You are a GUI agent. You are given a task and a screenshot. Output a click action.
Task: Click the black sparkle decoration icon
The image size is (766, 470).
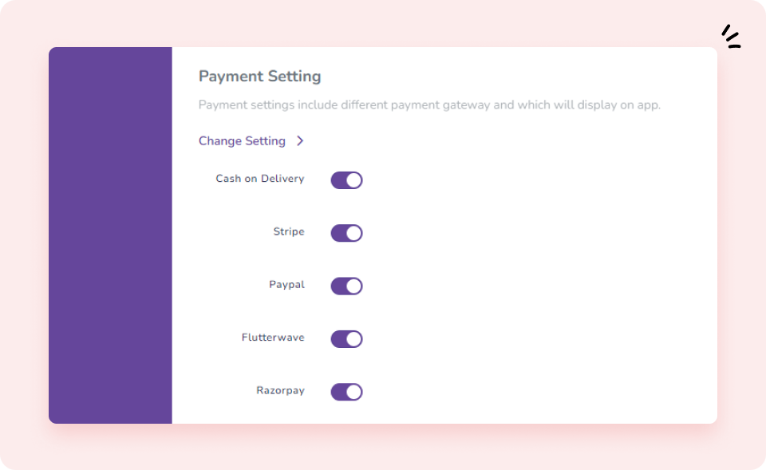pyautogui.click(x=731, y=37)
